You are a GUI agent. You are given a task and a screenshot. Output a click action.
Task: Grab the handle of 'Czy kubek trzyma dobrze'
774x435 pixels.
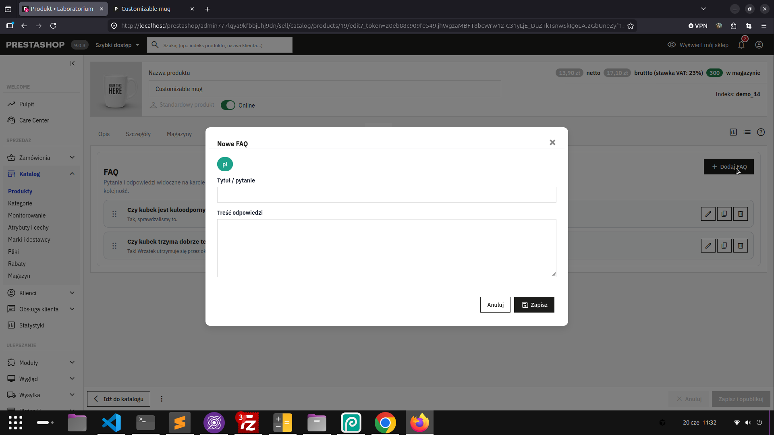(x=114, y=246)
